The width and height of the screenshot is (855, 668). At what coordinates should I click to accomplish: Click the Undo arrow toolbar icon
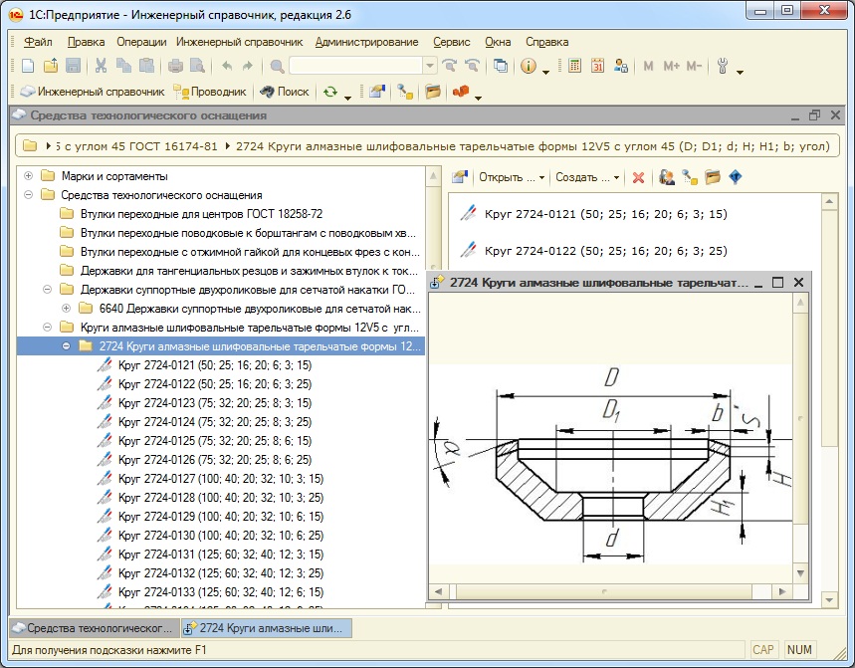(x=227, y=66)
